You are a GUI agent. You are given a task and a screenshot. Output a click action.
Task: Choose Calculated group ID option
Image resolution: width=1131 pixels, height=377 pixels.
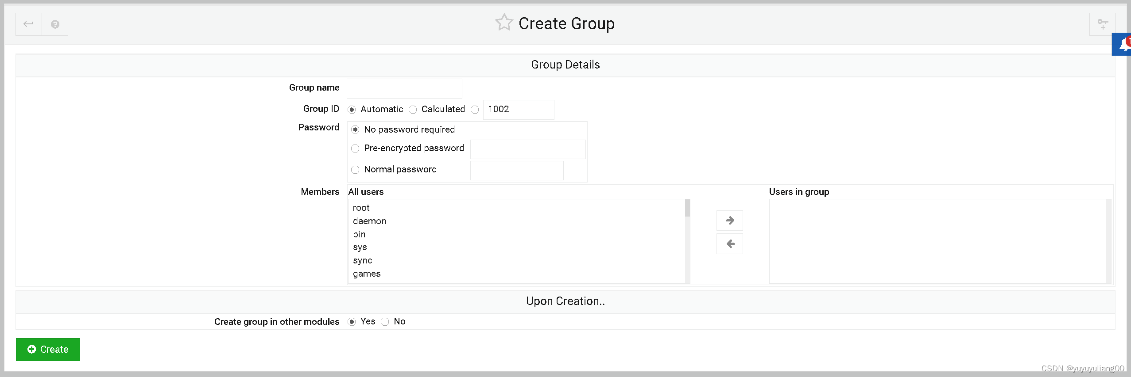[413, 110]
